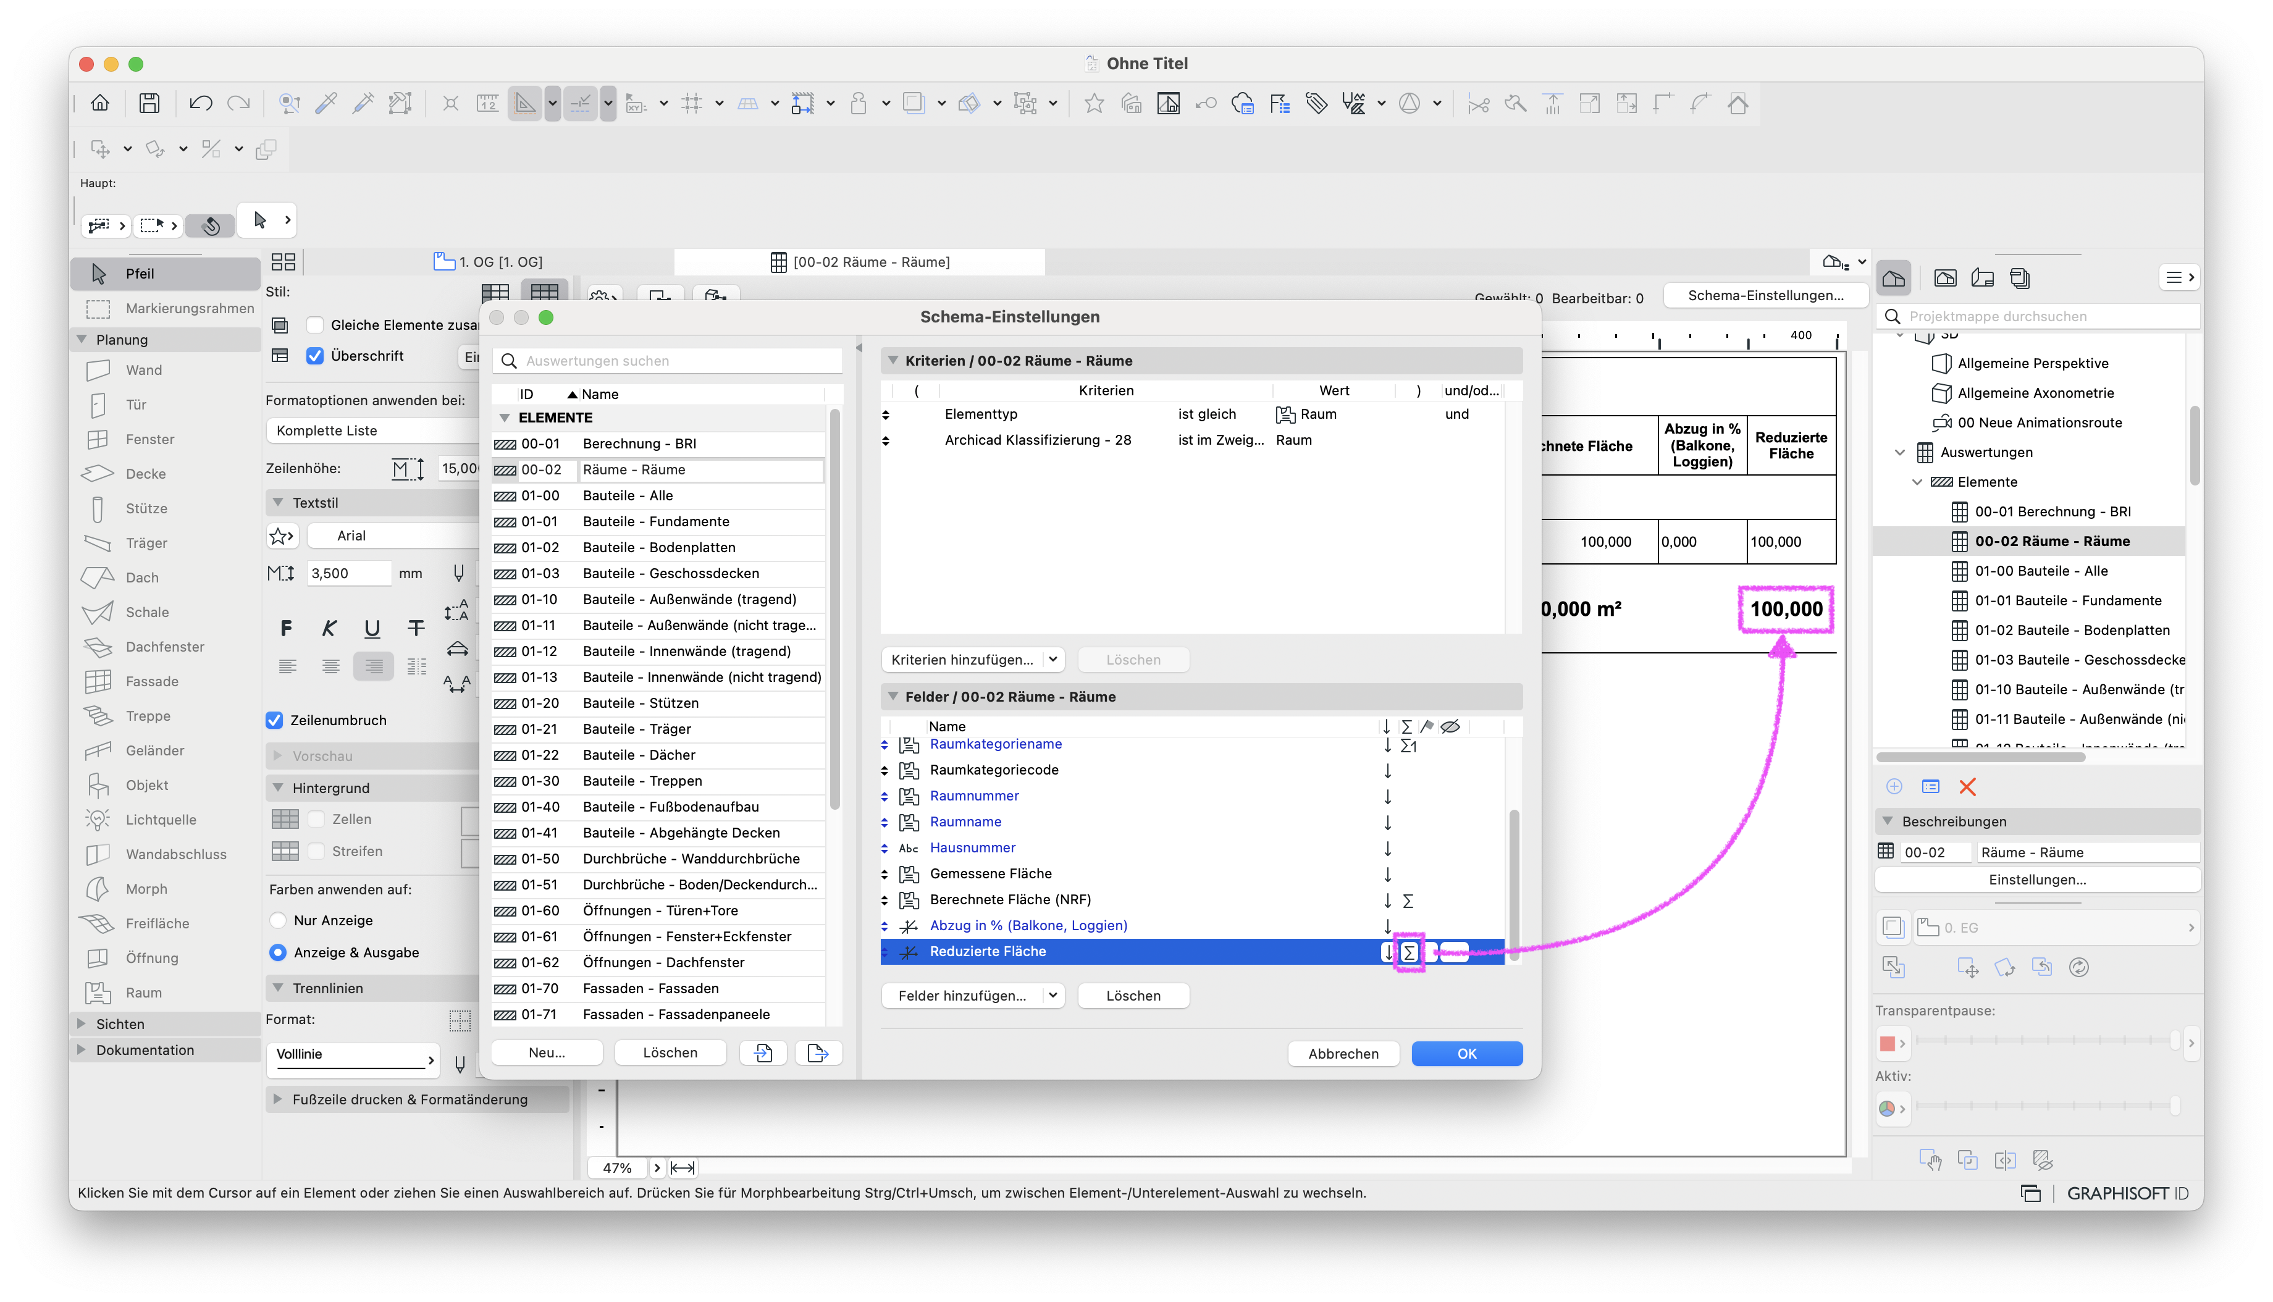Click the export schema icon in dialog
This screenshot has height=1302, width=2273.
(x=818, y=1054)
